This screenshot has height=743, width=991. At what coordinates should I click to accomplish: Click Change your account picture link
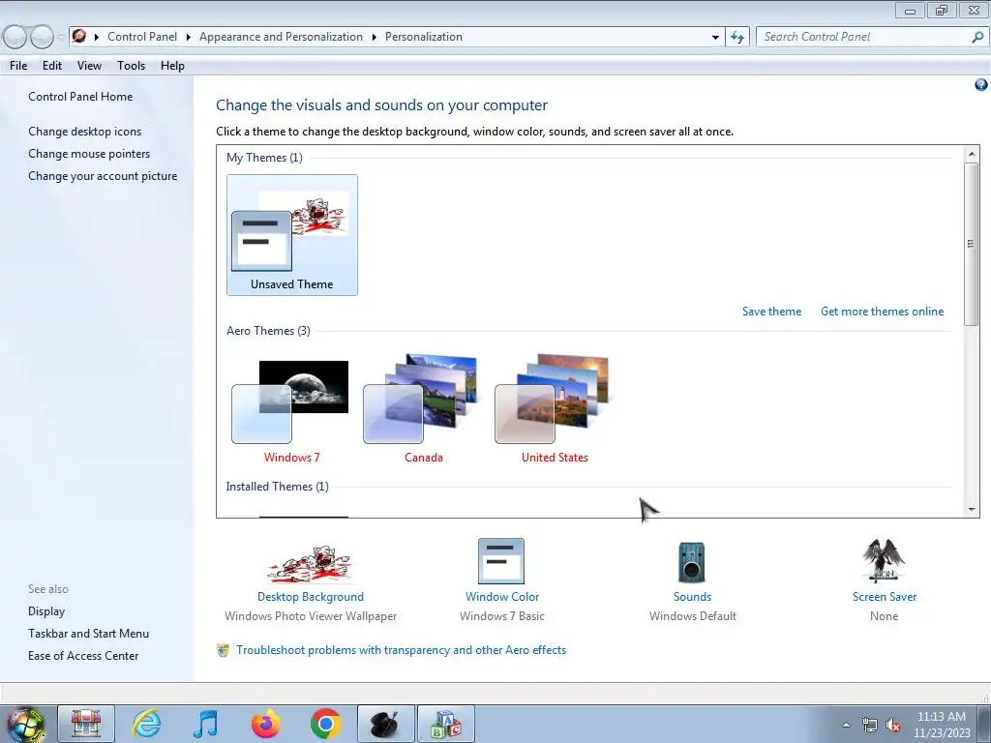click(103, 176)
